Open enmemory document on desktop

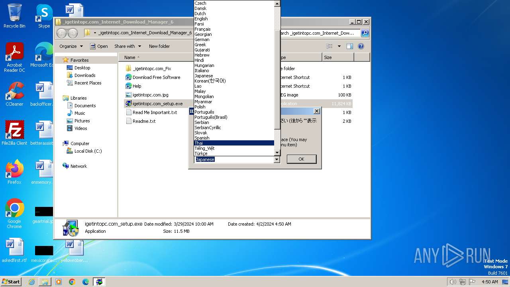click(42, 172)
